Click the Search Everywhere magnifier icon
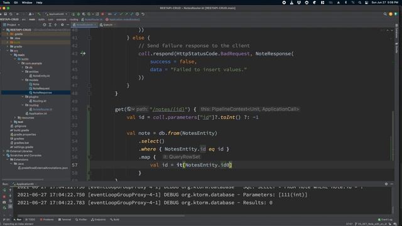Image resolution: width=402 pixels, height=226 pixels. (x=385, y=14)
